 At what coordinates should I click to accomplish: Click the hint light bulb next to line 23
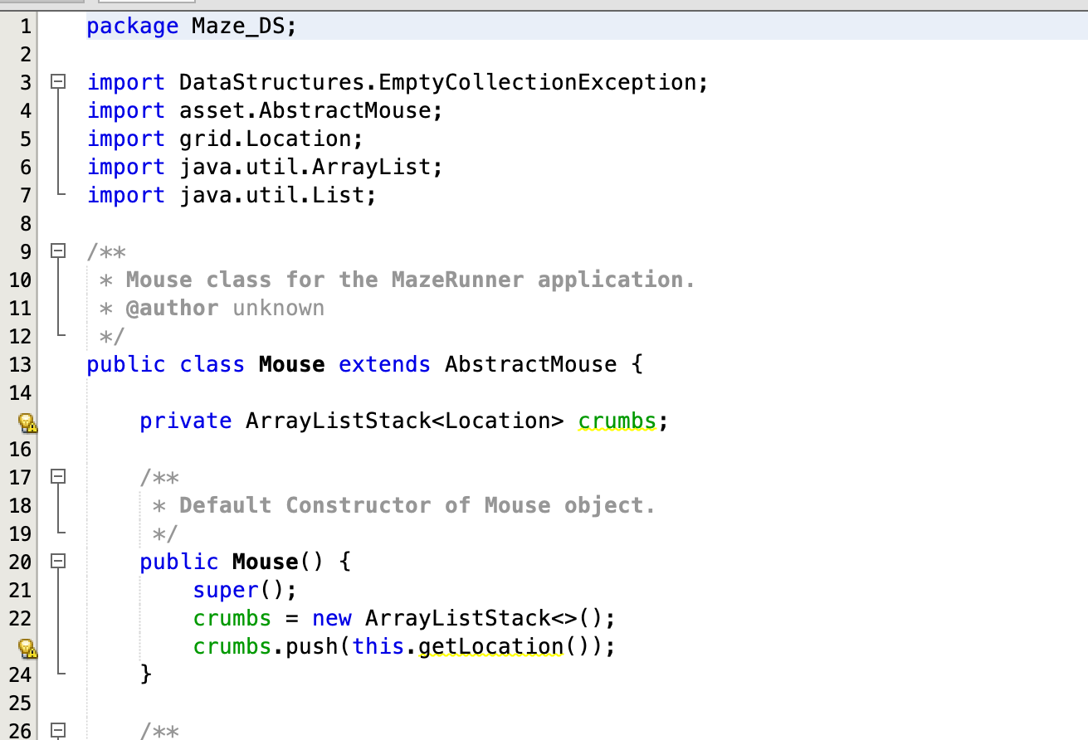[x=29, y=649]
